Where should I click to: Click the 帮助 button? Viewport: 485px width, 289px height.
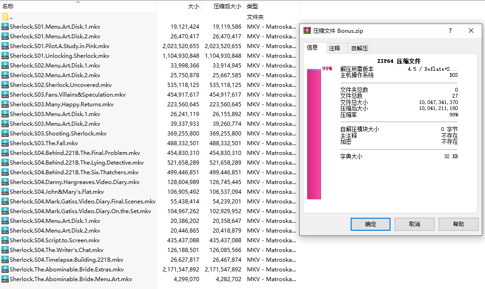(458, 224)
